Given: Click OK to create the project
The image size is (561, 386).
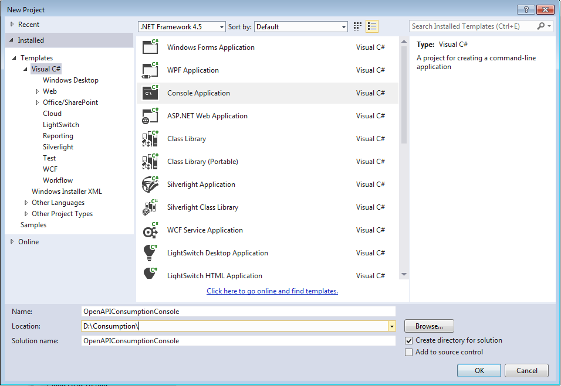Looking at the screenshot, I should tap(479, 370).
